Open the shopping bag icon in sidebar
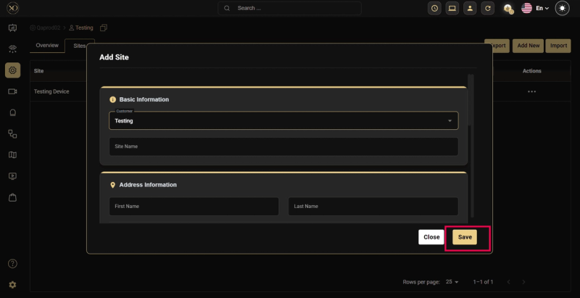The width and height of the screenshot is (580, 298). point(12,197)
